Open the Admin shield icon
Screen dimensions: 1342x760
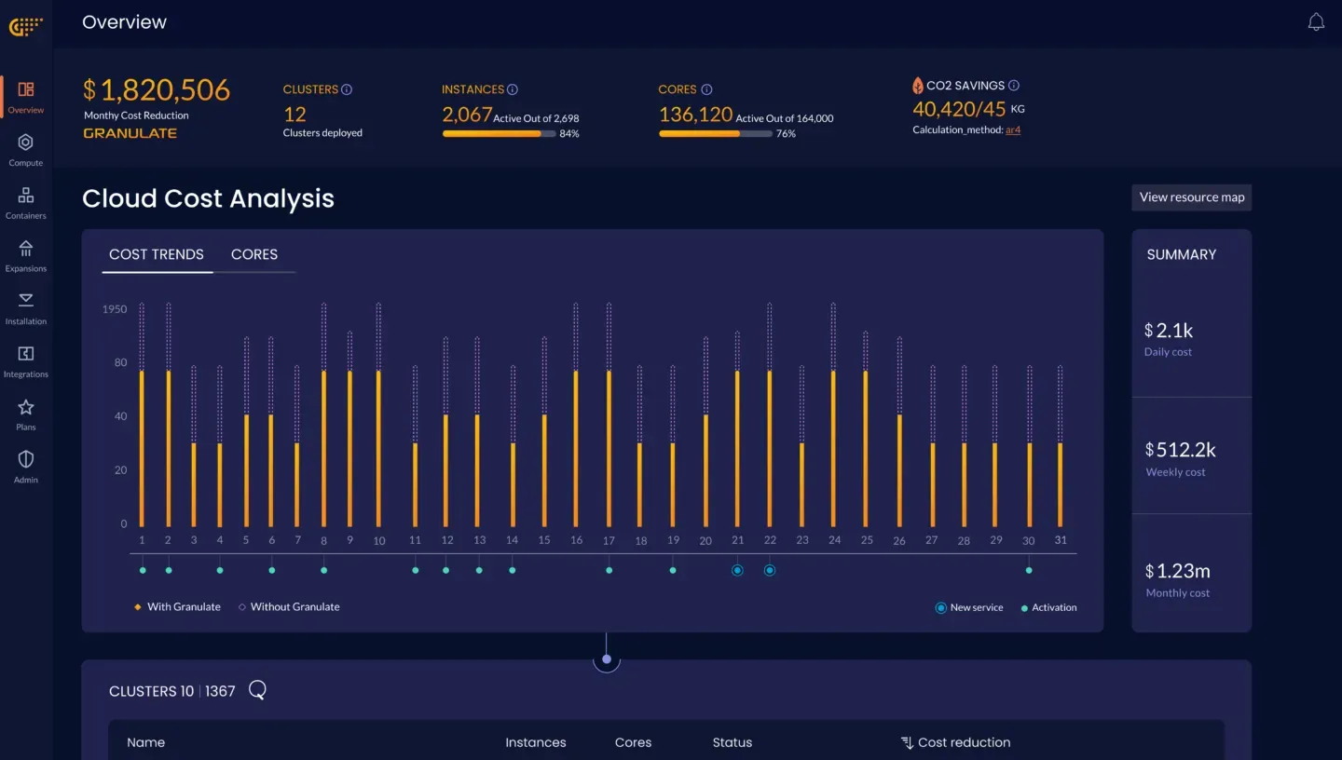pyautogui.click(x=26, y=468)
